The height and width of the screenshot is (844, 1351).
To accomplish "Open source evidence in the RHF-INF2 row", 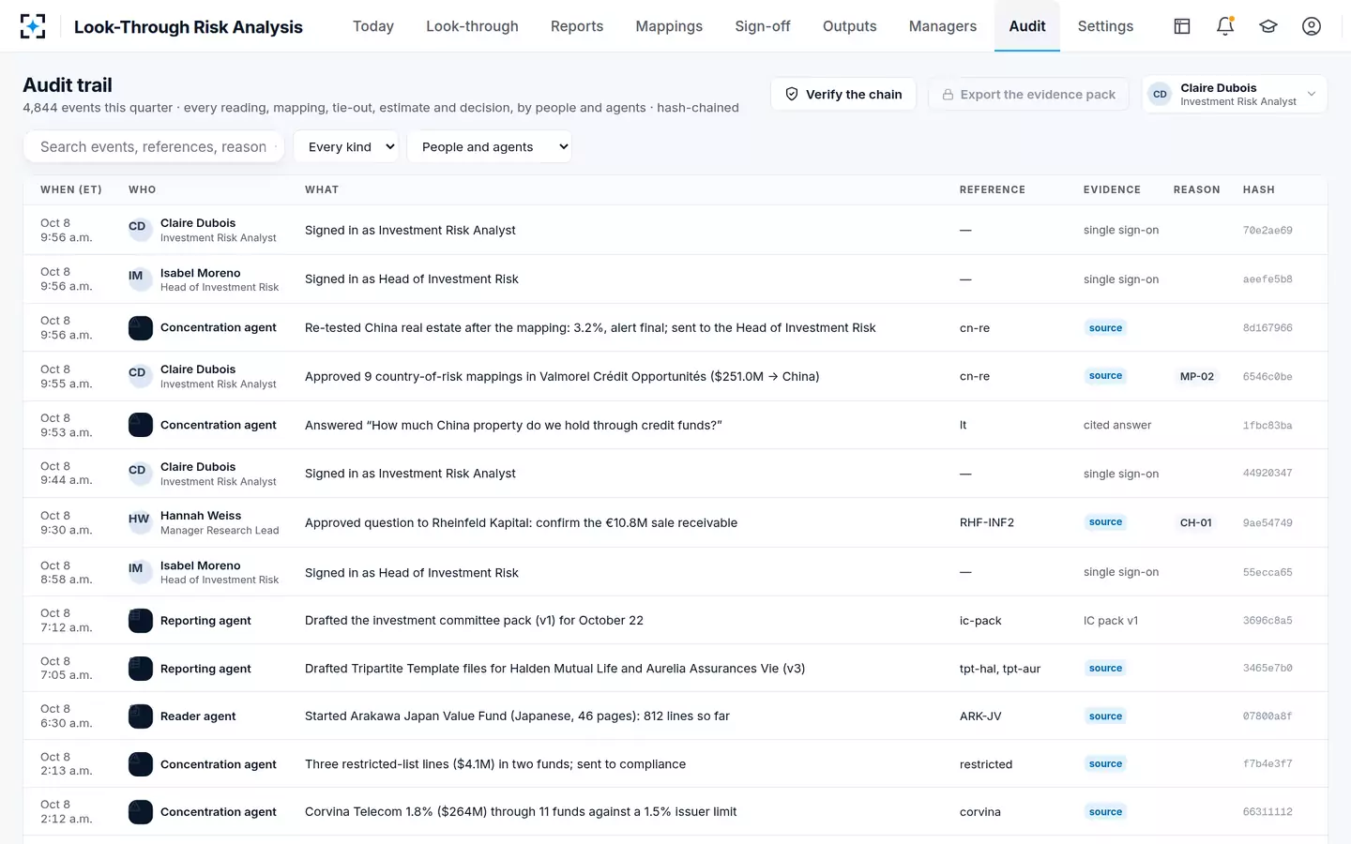I will (1105, 522).
